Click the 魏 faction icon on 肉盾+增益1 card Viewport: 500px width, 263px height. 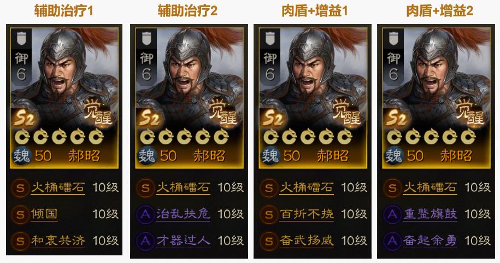[x=270, y=156]
